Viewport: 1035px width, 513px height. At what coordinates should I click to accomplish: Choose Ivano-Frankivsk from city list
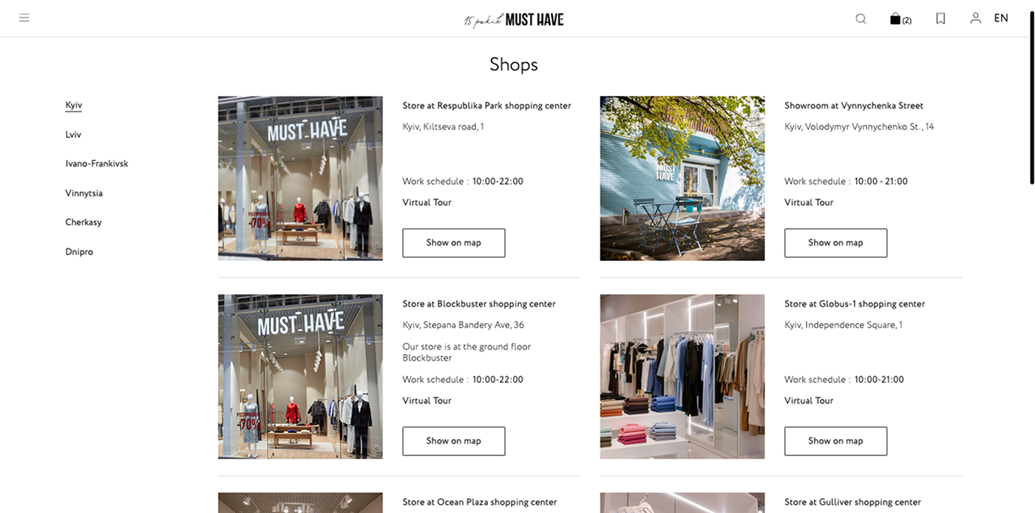pos(97,163)
